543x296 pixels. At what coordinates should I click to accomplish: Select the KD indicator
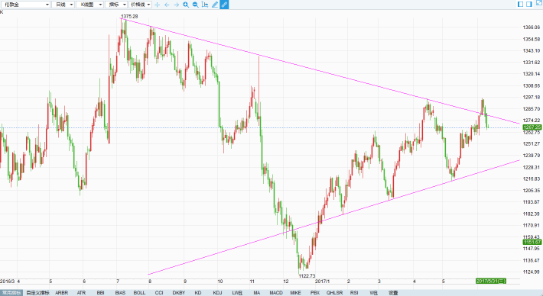(198, 293)
